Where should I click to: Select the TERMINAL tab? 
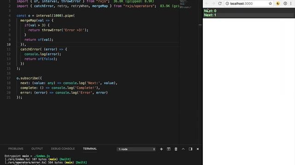coord(90,148)
